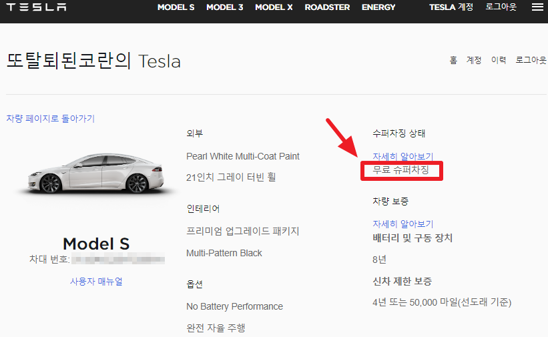This screenshot has height=337, width=548.
Task: Select 무료 슈퍼차징 text
Action: pos(401,170)
